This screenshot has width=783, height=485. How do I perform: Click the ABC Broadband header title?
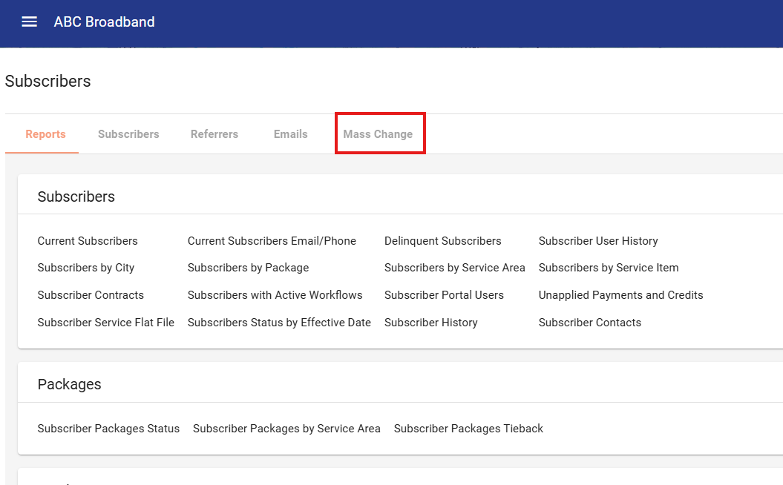point(104,22)
